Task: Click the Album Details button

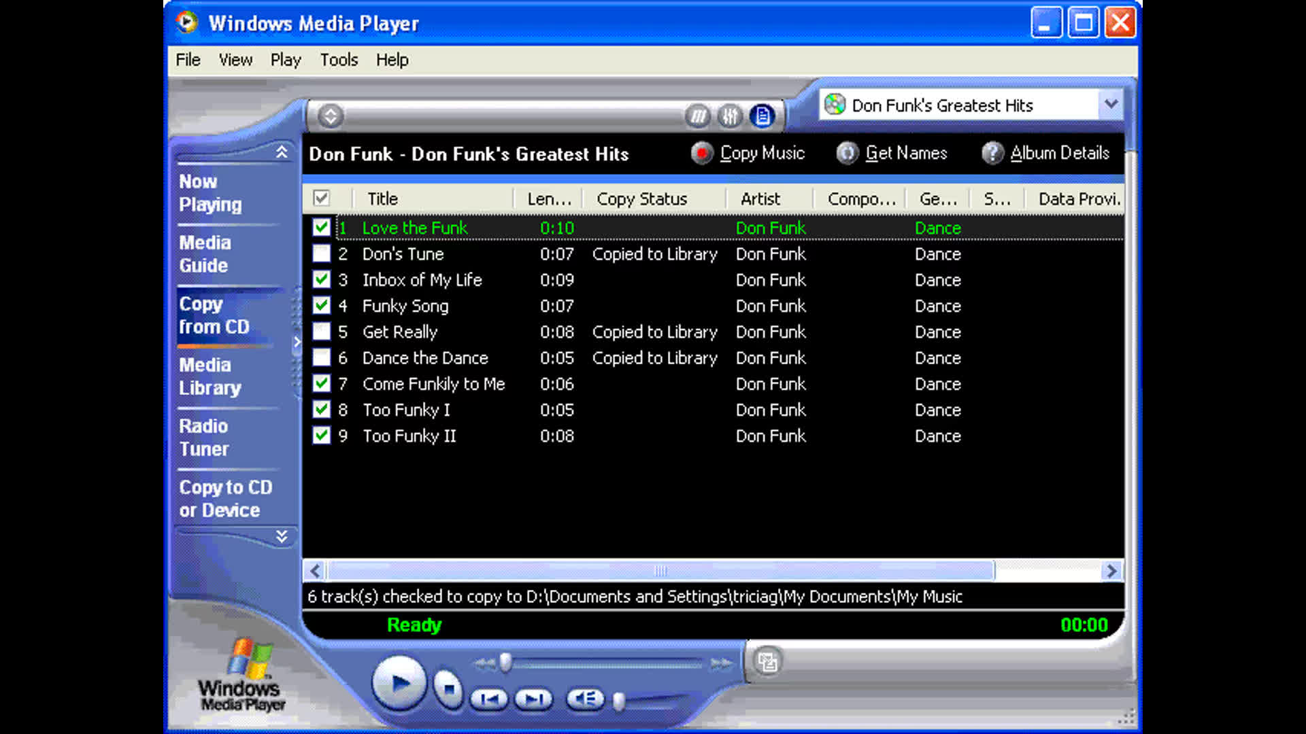Action: click(1046, 153)
